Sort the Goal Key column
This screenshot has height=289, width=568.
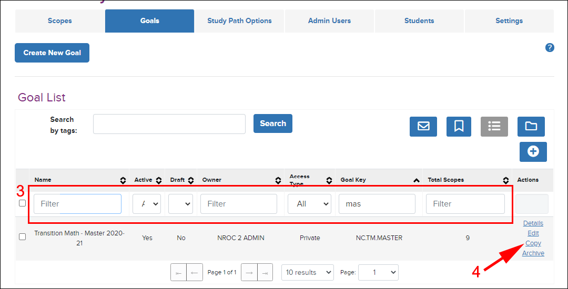coord(417,180)
